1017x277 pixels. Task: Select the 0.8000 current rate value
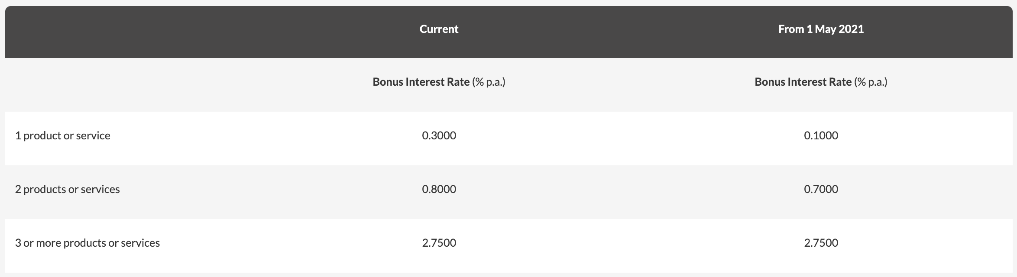tap(439, 189)
